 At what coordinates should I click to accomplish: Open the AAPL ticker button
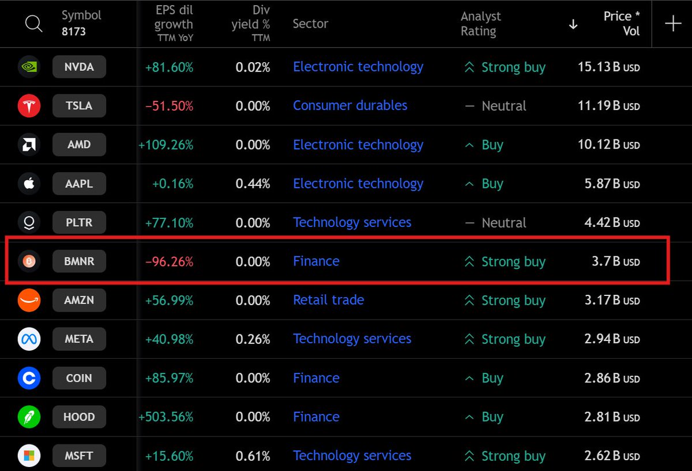(79, 184)
